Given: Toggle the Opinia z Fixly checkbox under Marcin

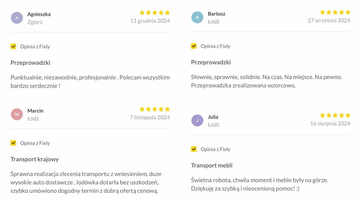Looking at the screenshot, I should click(x=13, y=143).
